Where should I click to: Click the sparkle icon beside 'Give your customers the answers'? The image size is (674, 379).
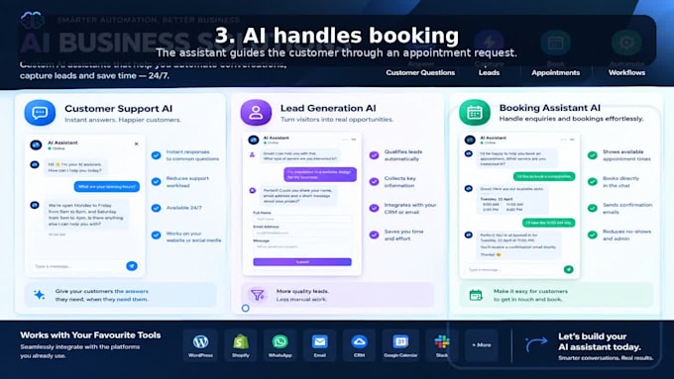point(40,295)
